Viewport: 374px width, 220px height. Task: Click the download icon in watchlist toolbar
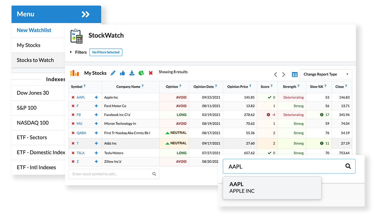(132, 73)
